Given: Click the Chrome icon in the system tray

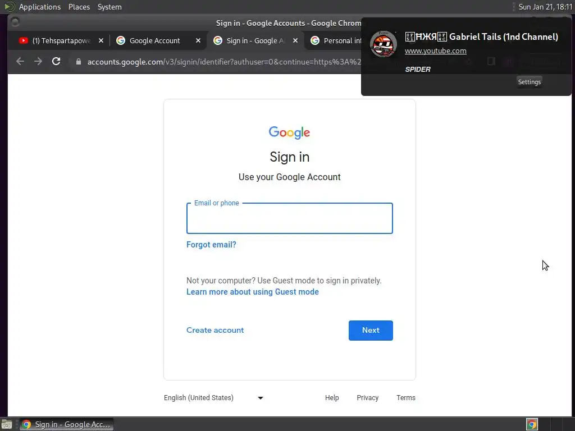Looking at the screenshot, I should (532, 424).
